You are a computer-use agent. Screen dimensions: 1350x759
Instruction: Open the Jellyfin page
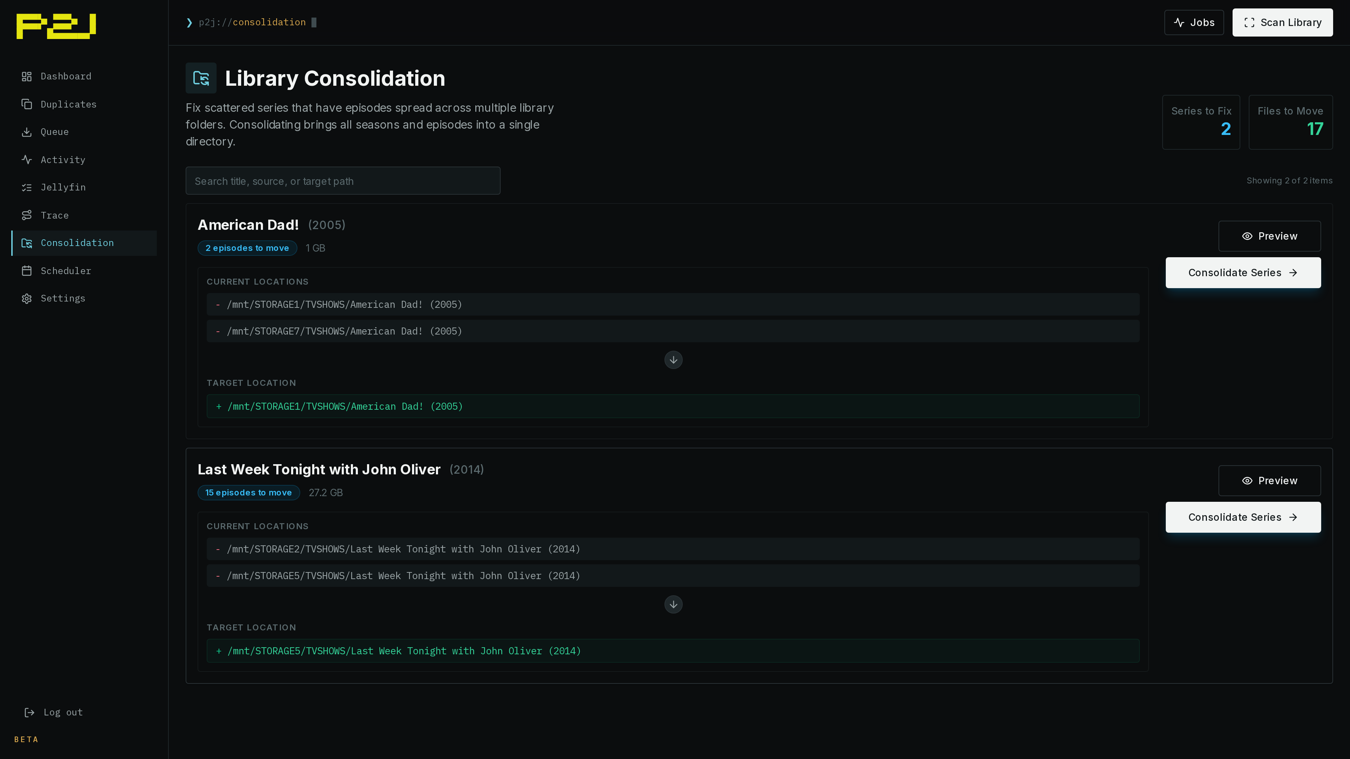click(84, 188)
